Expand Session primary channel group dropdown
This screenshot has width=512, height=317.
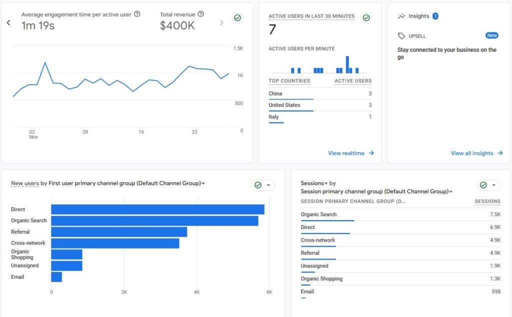pos(450,192)
